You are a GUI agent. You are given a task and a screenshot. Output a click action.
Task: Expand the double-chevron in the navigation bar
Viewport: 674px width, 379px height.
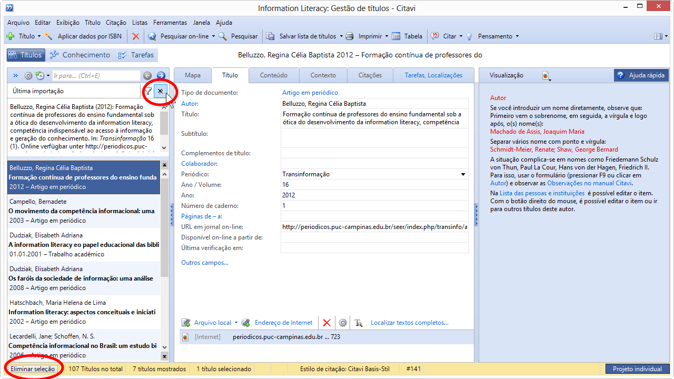click(16, 76)
